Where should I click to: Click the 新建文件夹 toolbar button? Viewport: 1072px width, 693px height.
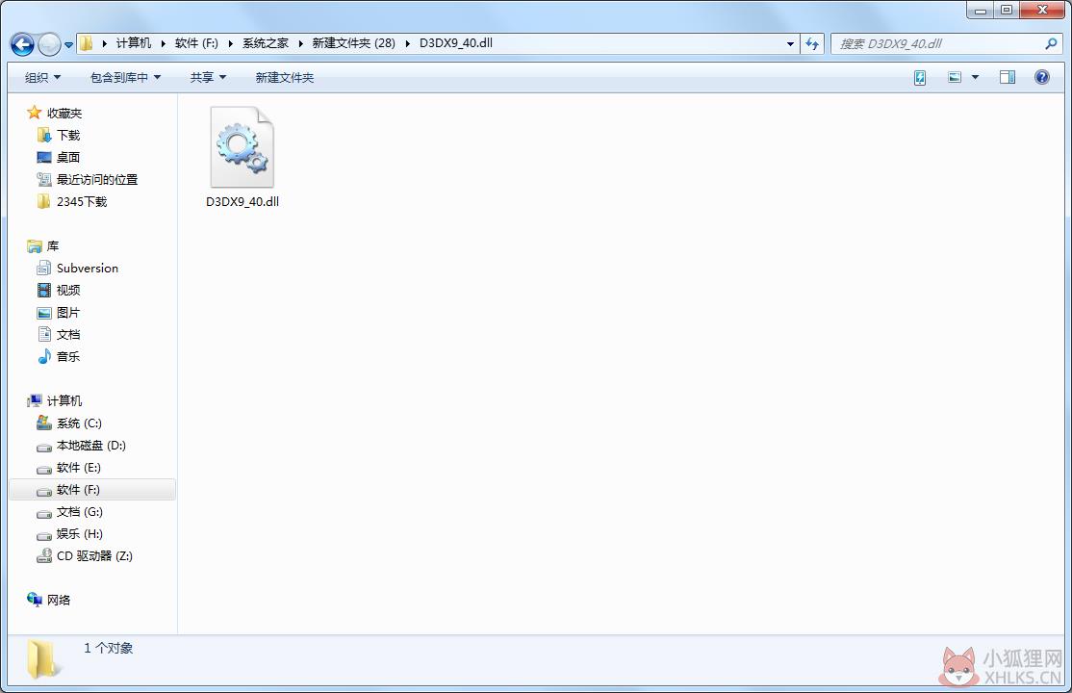point(285,77)
